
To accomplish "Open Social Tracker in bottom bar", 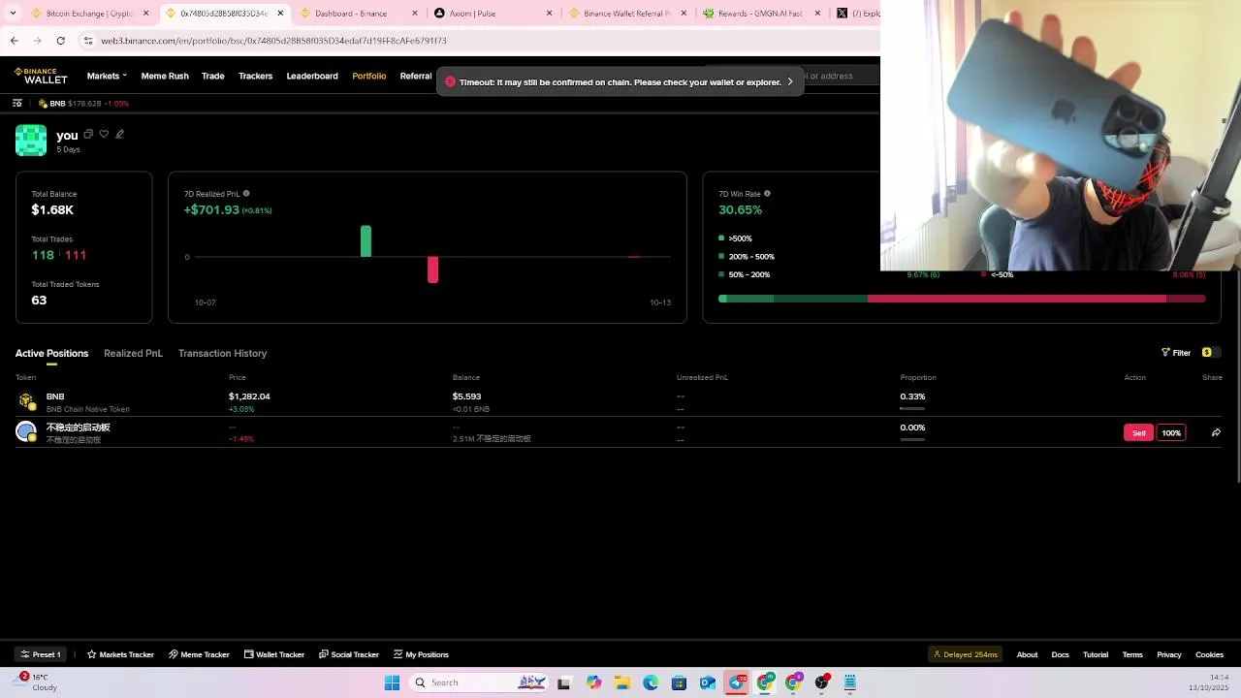I will [349, 654].
